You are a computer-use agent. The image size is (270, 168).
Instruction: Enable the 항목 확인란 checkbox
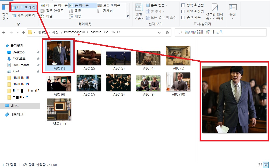click(x=183, y=5)
